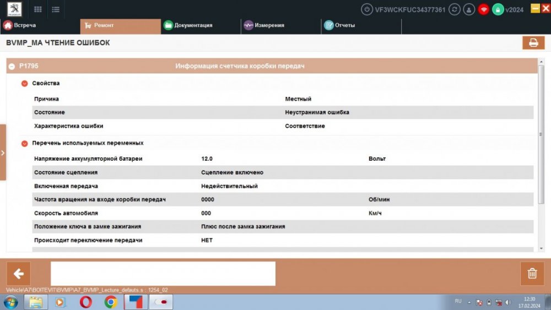Viewport: 551px width, 310px height.
Task: Select the Ремонт tab
Action: [121, 26]
